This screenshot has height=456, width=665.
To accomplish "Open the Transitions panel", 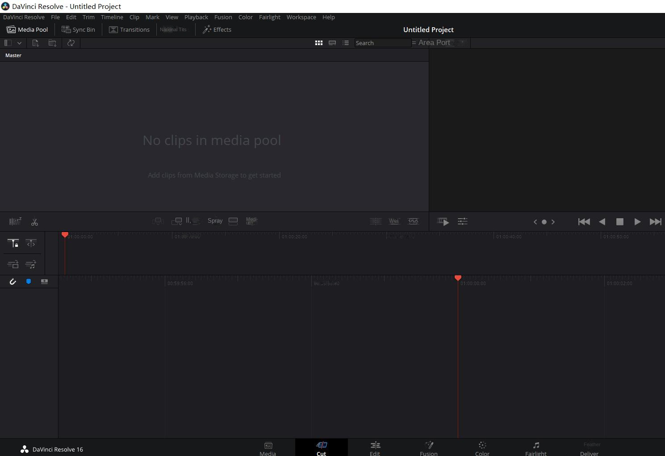I will [x=129, y=29].
